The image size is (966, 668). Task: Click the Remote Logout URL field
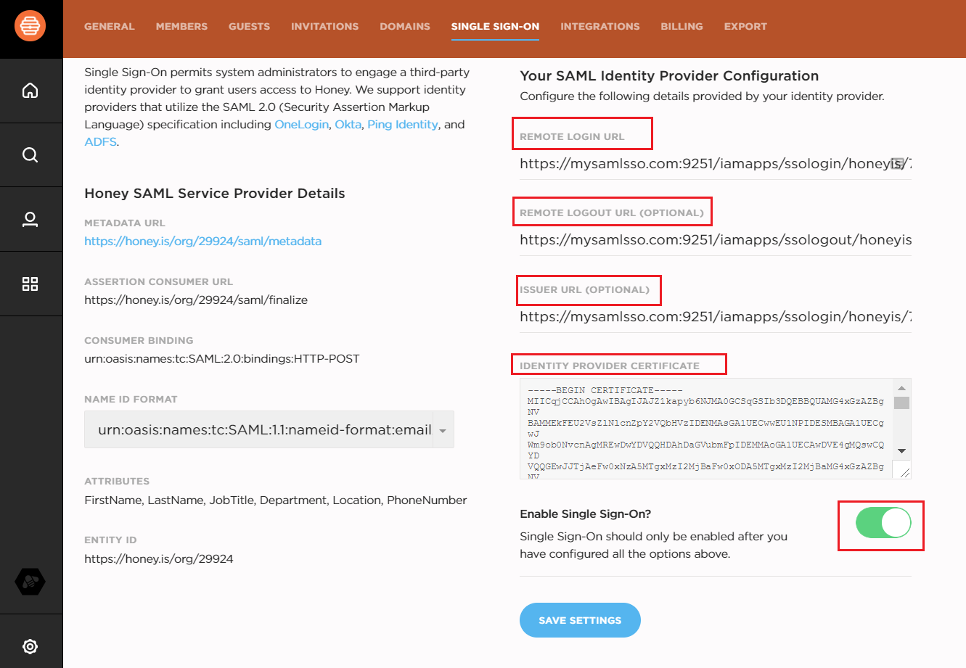[716, 240]
